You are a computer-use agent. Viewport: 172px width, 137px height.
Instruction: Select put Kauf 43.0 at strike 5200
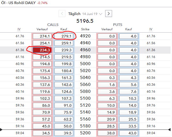pyautogui.click(x=128, y=133)
